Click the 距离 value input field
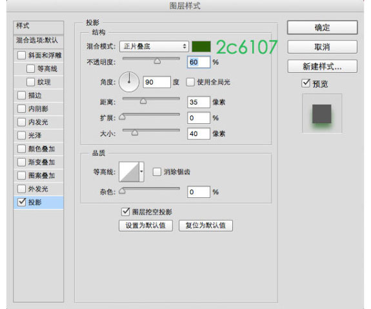371x309 pixels. (199, 102)
